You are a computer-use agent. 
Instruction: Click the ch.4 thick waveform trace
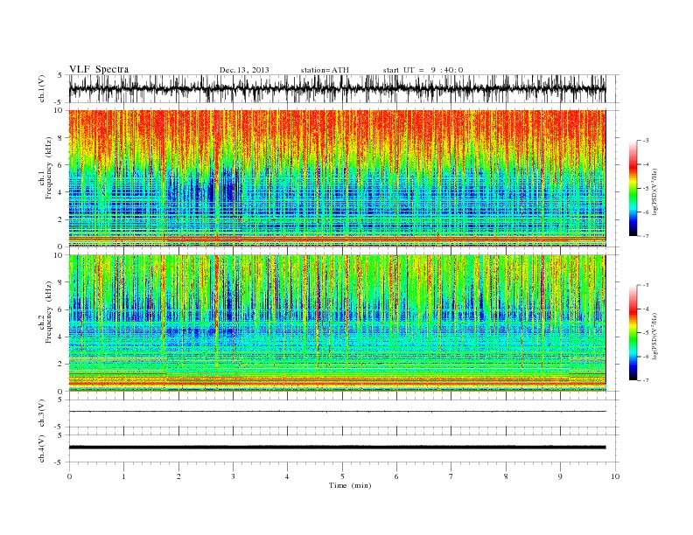337,448
